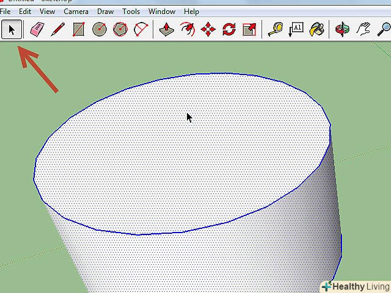Pick the Tape Measure tool
Viewport: 391px width, 293px height.
tap(276, 29)
